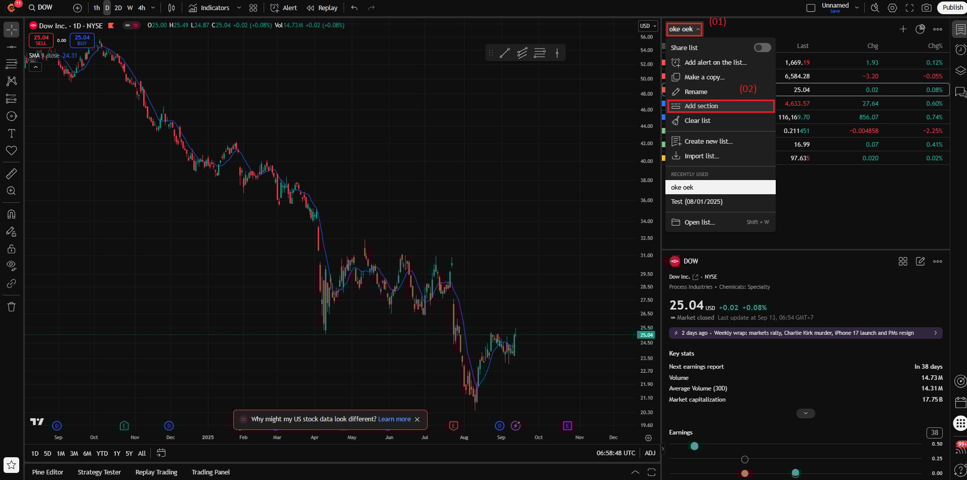Toggle lock all drawings

pyautogui.click(x=12, y=249)
